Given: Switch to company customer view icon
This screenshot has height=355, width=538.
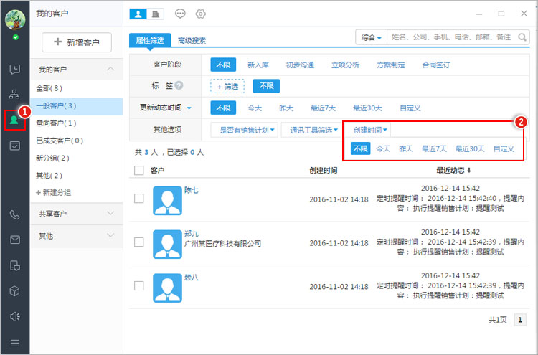Looking at the screenshot, I should 156,14.
